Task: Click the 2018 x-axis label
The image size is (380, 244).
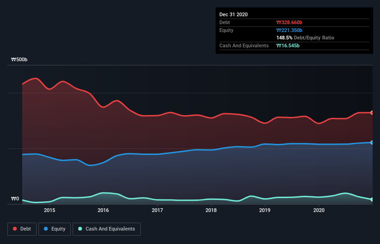Action: coord(211,210)
